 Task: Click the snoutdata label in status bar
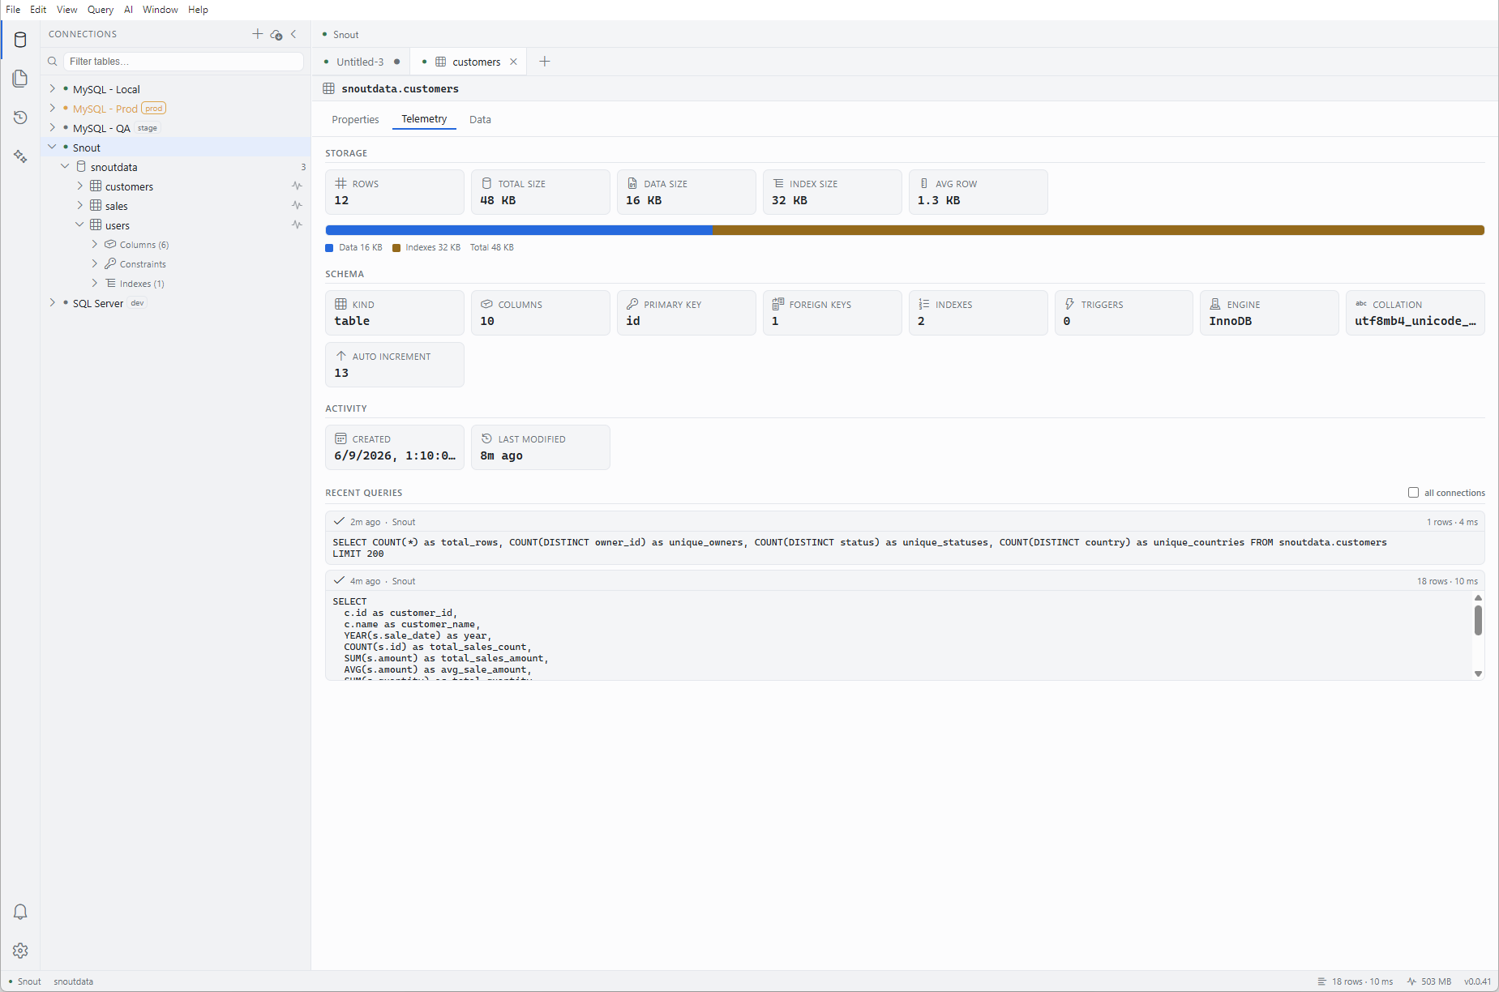74,981
